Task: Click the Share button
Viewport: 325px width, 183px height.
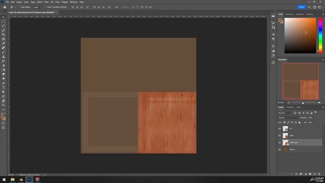Action: [302, 7]
